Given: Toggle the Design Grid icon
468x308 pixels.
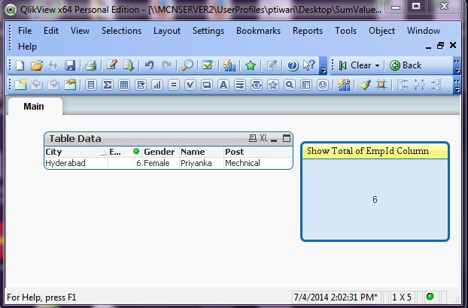Looking at the screenshot, I should (381, 85).
